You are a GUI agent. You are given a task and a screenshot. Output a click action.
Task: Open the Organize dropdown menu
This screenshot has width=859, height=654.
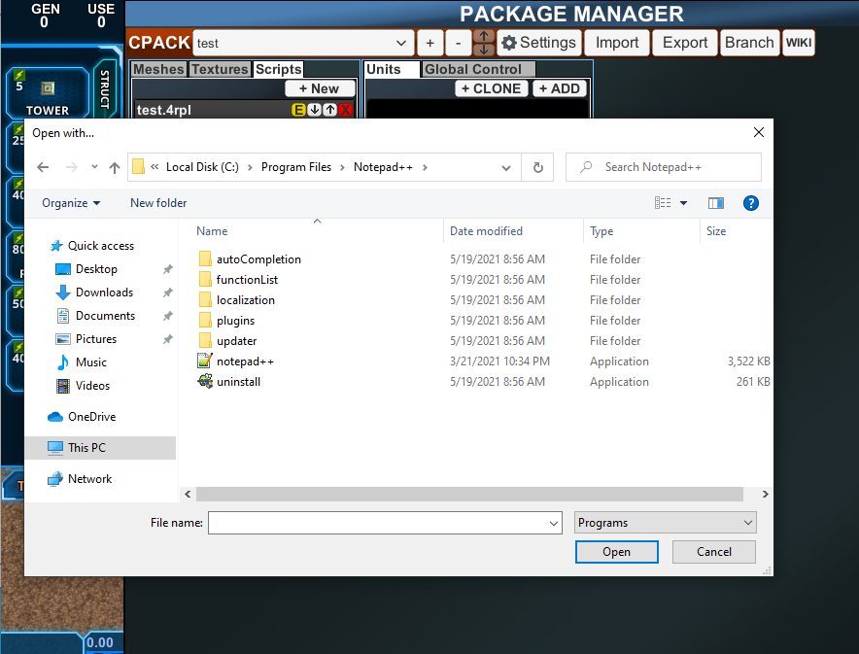tap(71, 203)
